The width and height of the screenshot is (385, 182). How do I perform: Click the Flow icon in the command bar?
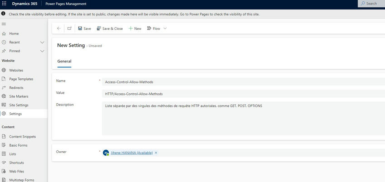149,29
